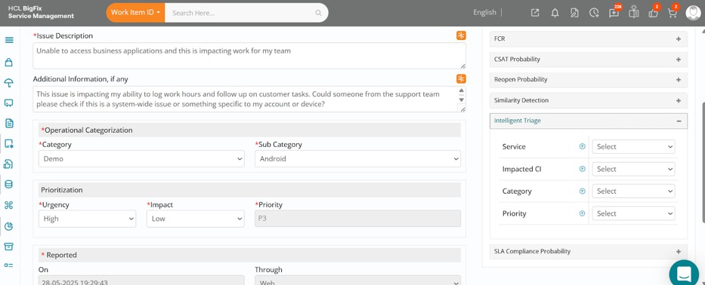Click the Issue Description text area

pos(249,56)
